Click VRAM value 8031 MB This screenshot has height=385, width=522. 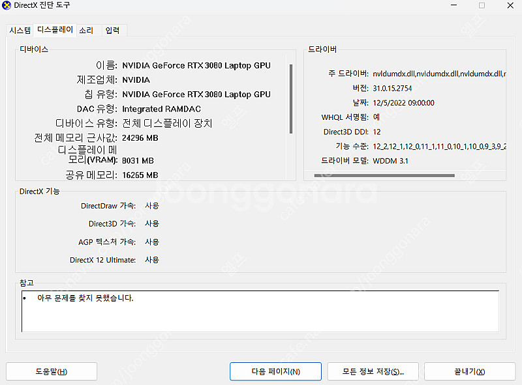click(x=138, y=161)
